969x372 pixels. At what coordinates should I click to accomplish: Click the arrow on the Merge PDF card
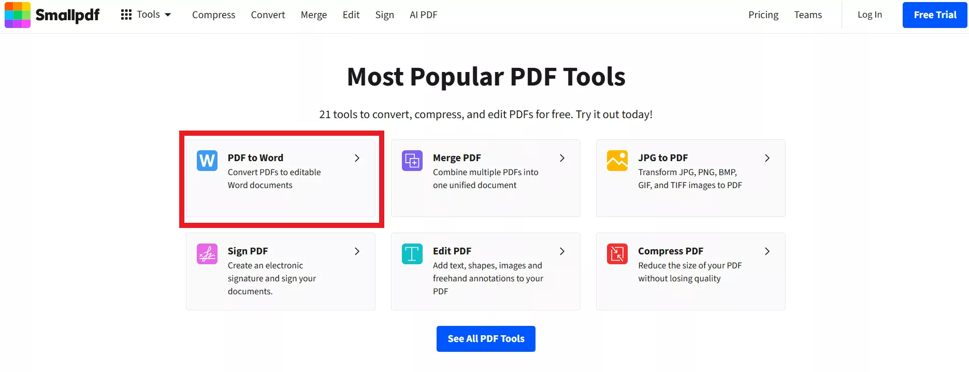coord(562,158)
